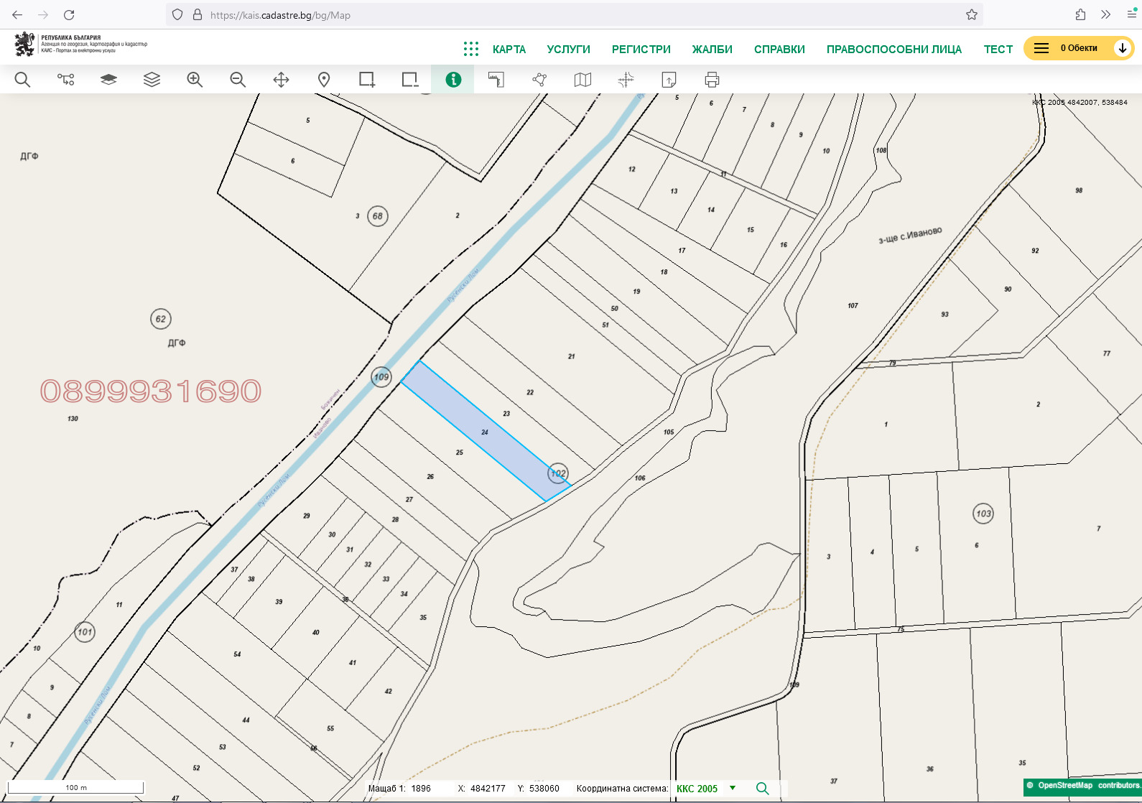This screenshot has width=1142, height=803.
Task: Open the УСЛУГИ menu
Action: [x=568, y=50]
